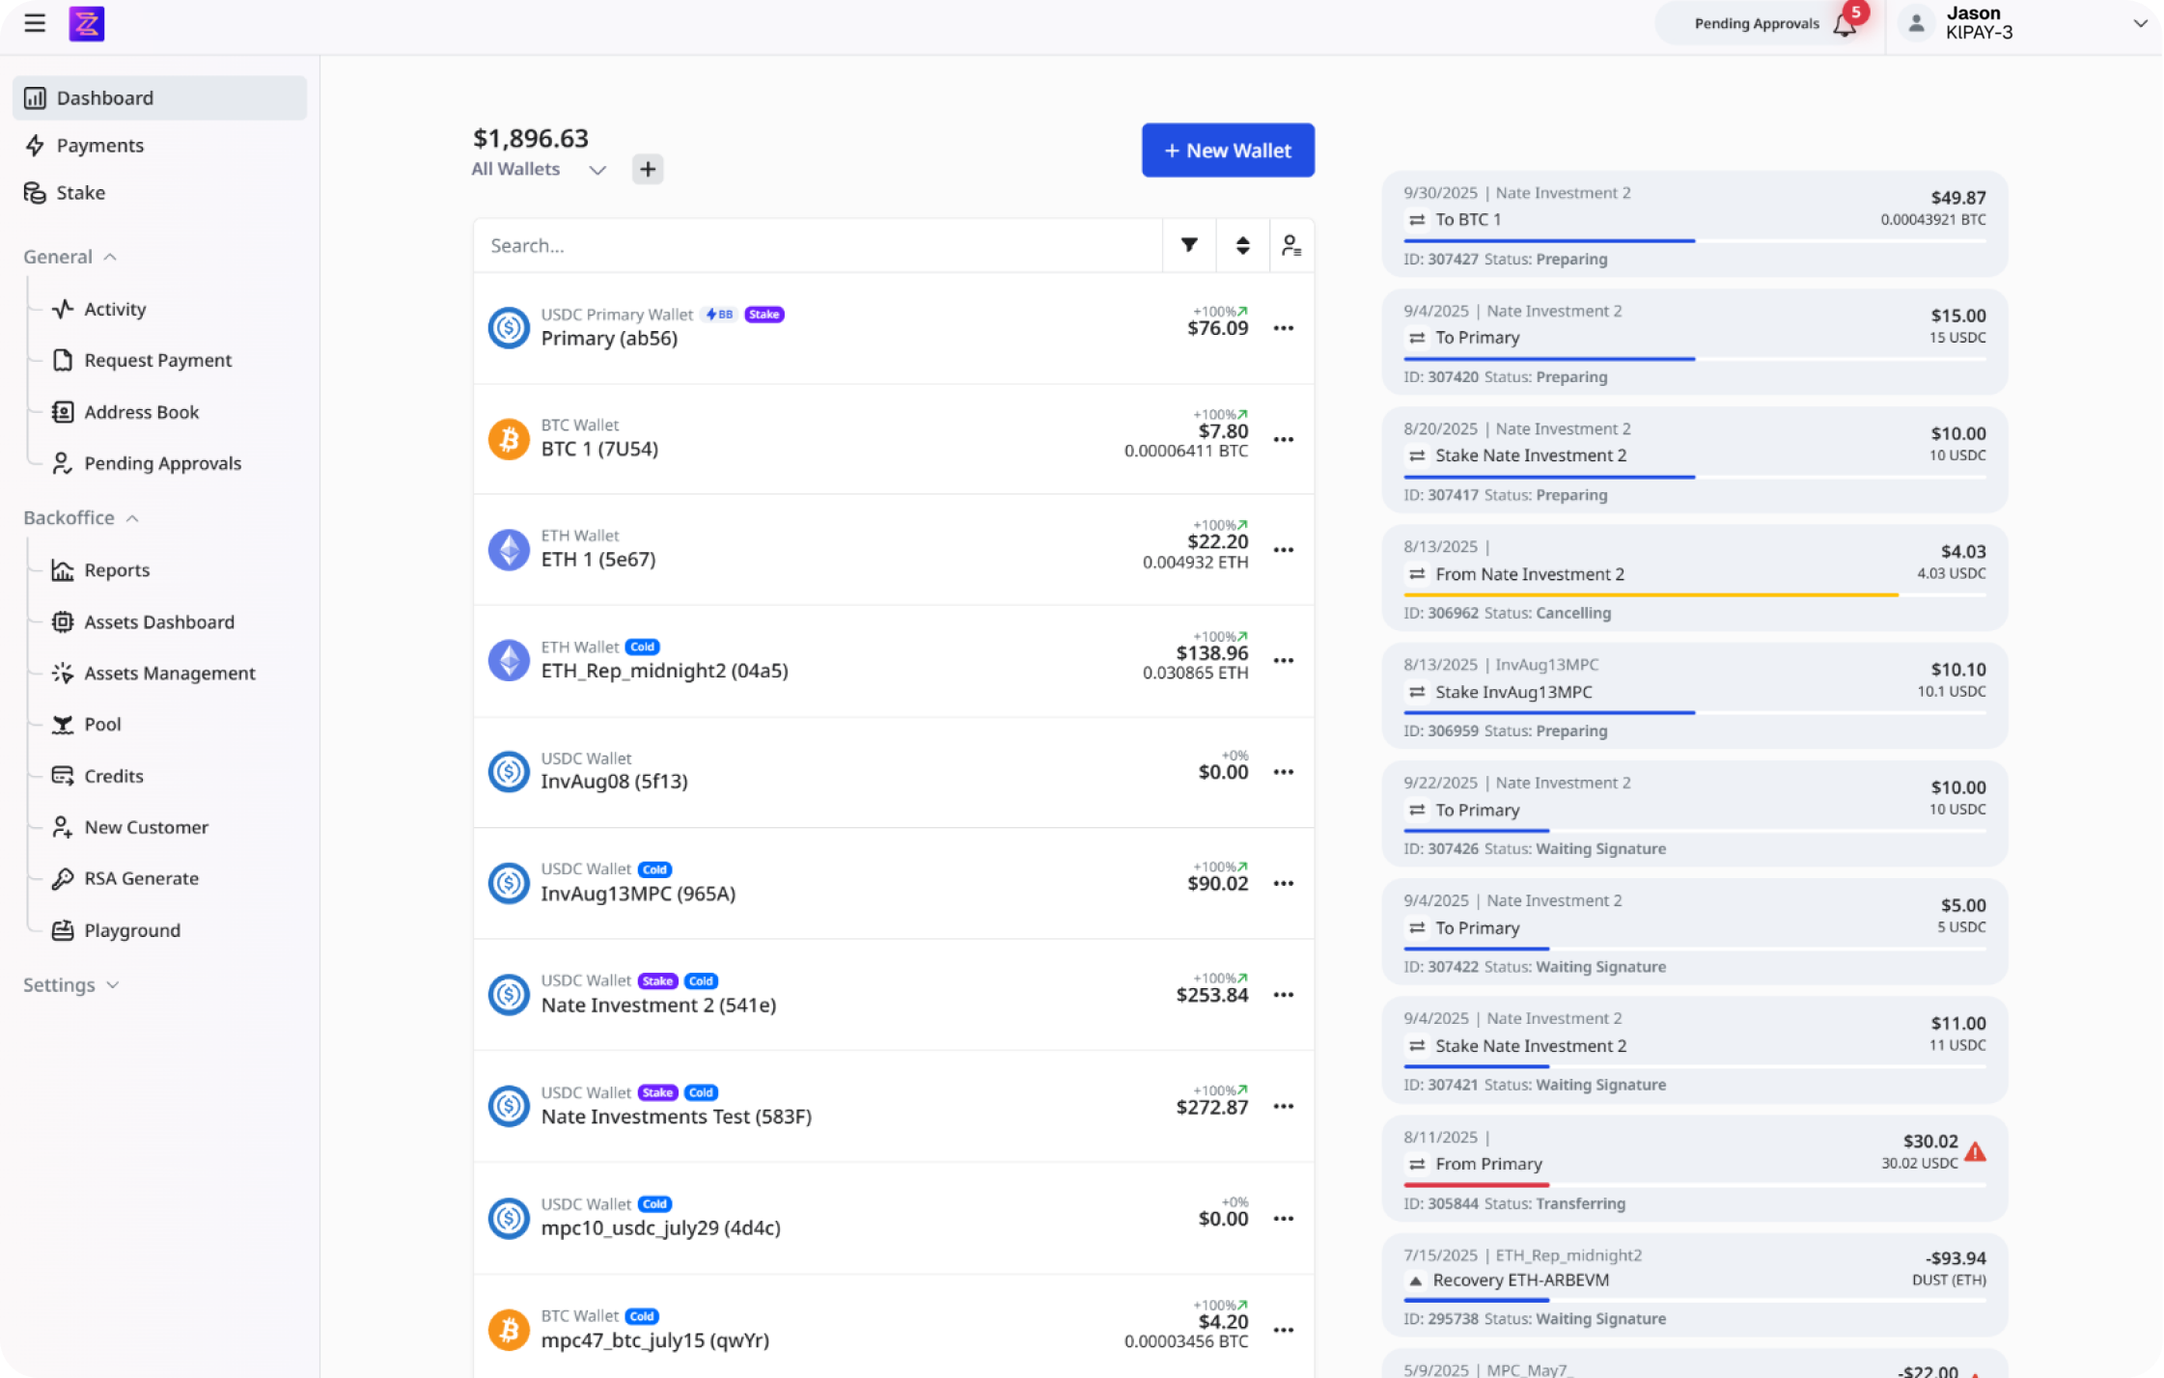Viewport: 2164px width, 1378px height.
Task: Open three-dots menu for Nate Investment 2
Action: pos(1283,995)
